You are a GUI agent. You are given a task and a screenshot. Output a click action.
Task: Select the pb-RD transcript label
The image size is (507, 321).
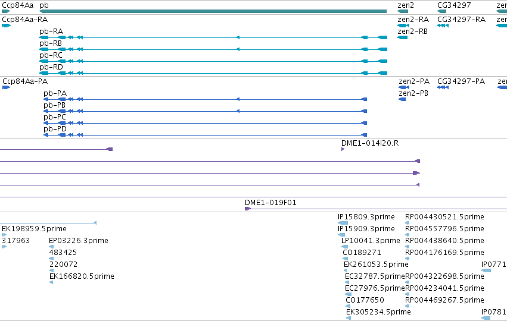click(51, 67)
